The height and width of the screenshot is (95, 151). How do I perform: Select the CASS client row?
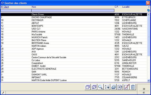(x=74, y=54)
